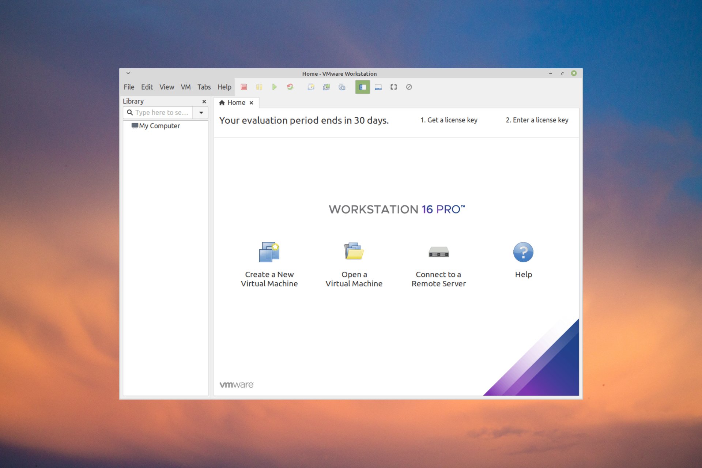
Task: Click Connect to a Remote Server icon
Action: (439, 252)
